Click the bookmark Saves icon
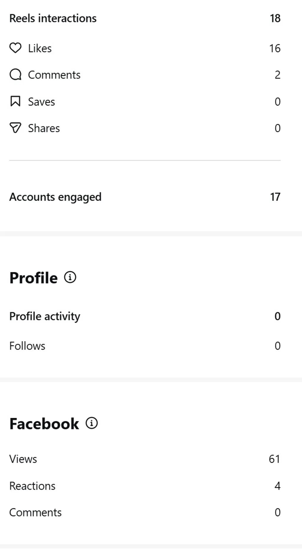The image size is (302, 551). (x=15, y=101)
